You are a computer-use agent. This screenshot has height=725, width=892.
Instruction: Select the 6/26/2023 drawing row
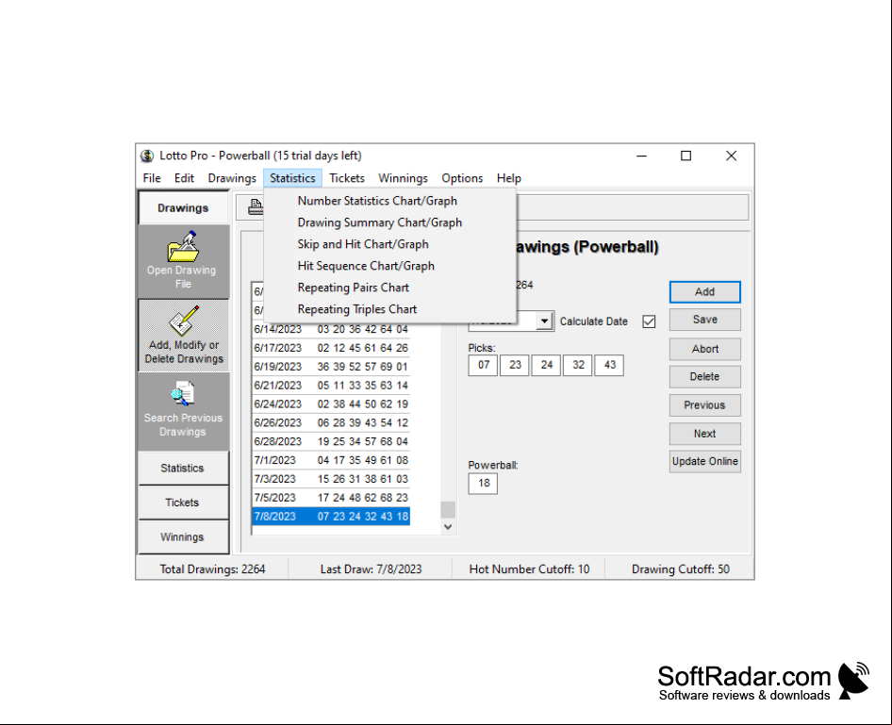click(x=331, y=423)
